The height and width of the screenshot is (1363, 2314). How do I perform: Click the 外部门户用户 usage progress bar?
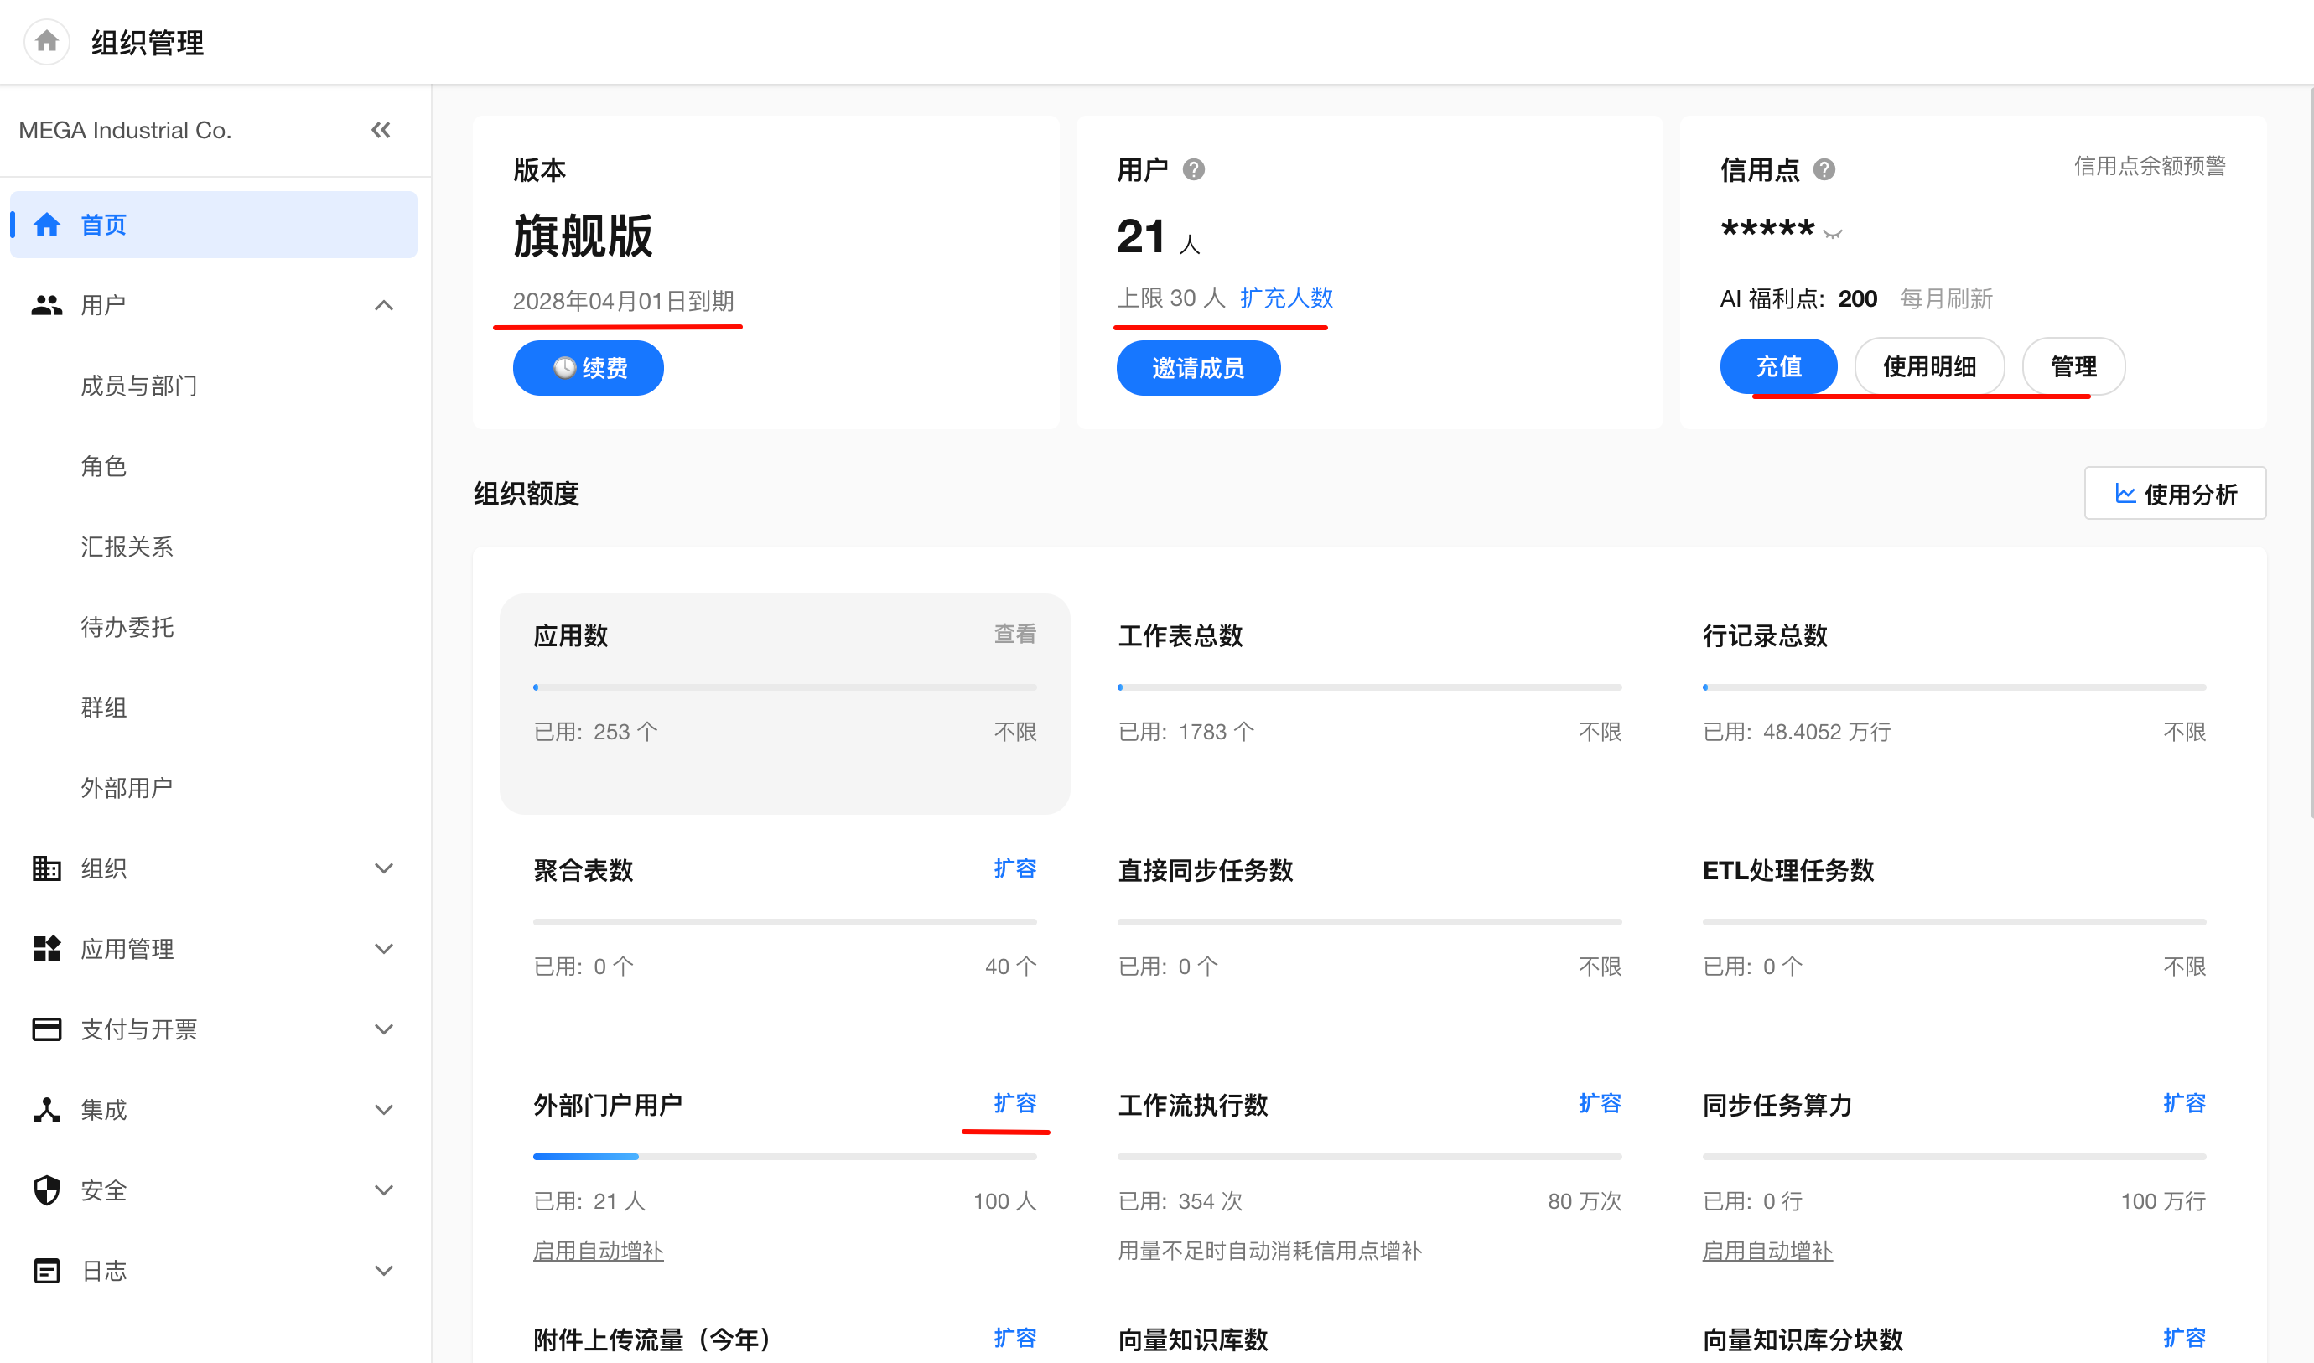(785, 1156)
